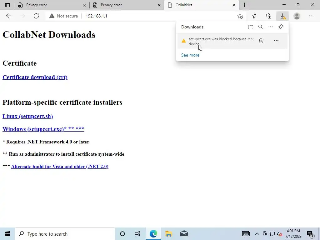Open the clock showing 4:01 PM
This screenshot has width=320, height=240.
click(293, 234)
